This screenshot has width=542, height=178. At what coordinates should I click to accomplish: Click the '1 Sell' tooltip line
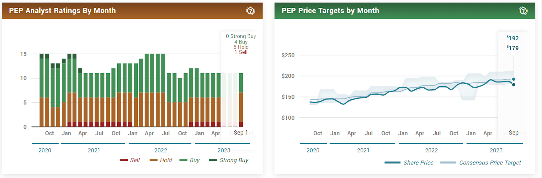[x=241, y=52]
